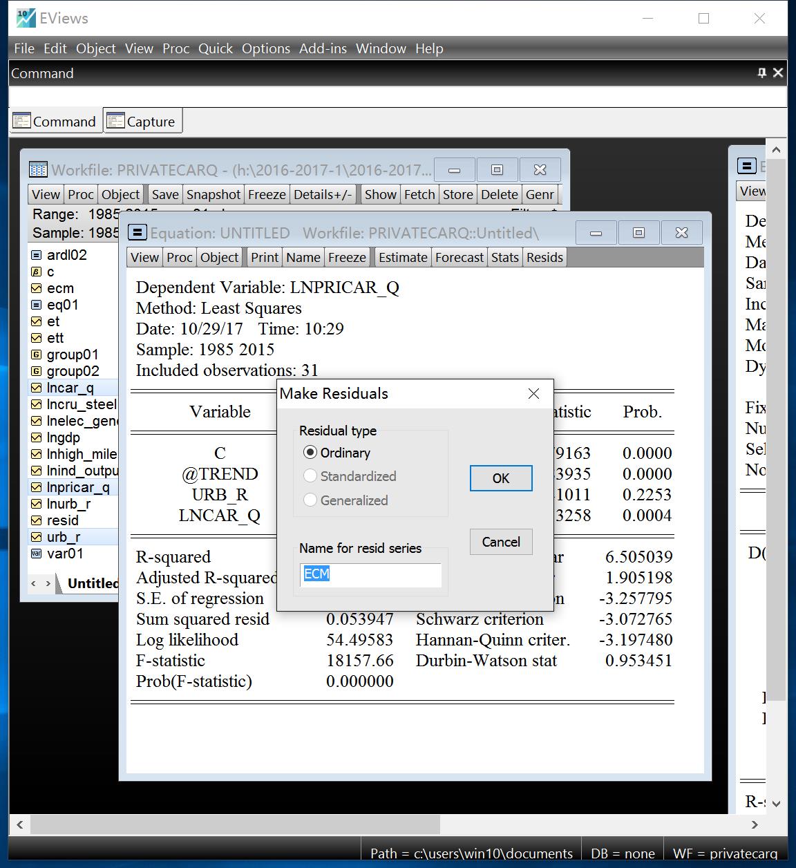Image resolution: width=796 pixels, height=868 pixels.
Task: Confirm Make Residuals with OK
Action: pyautogui.click(x=501, y=478)
